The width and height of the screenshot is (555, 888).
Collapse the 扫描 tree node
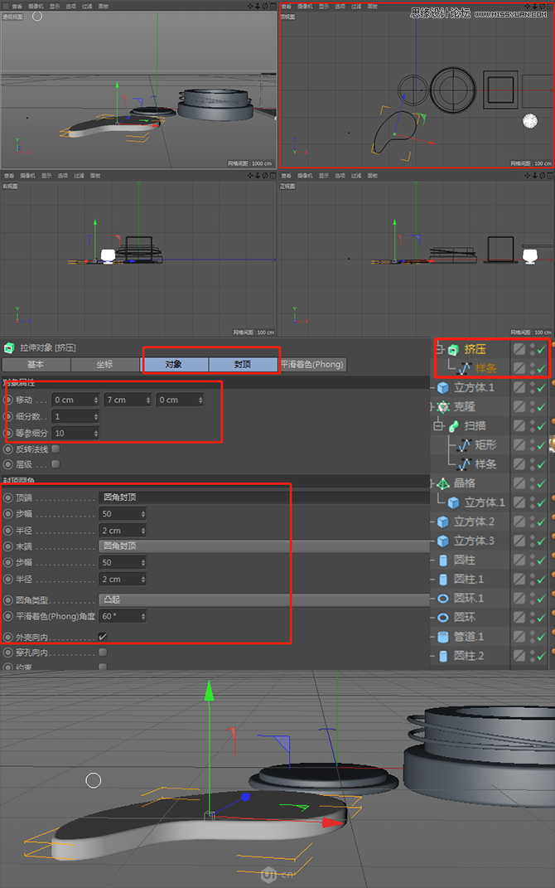click(440, 426)
